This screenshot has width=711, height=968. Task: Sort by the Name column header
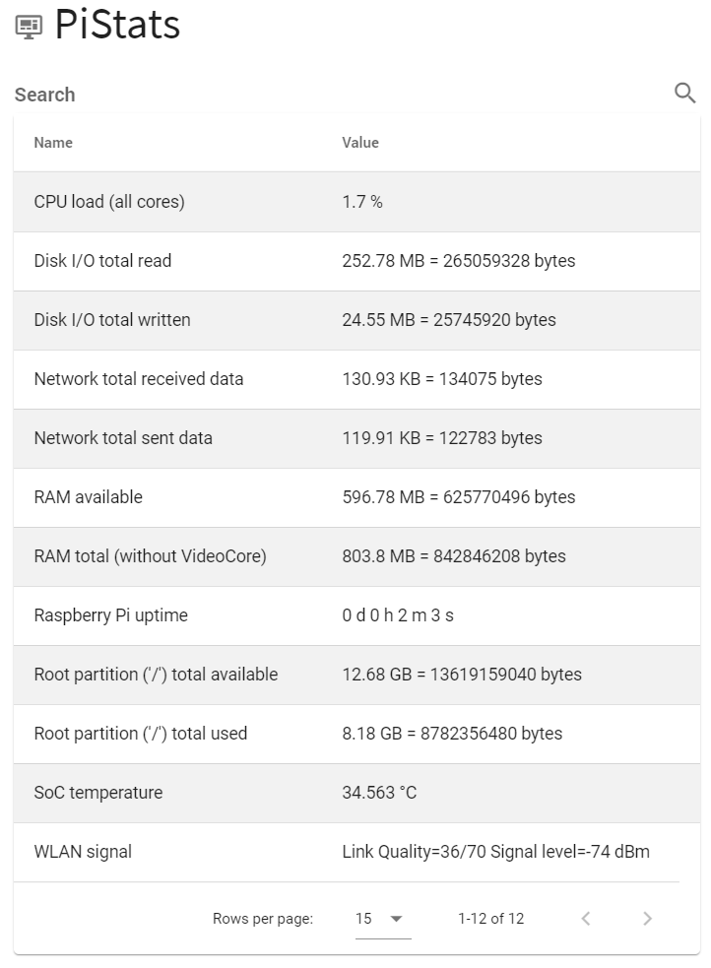click(53, 143)
